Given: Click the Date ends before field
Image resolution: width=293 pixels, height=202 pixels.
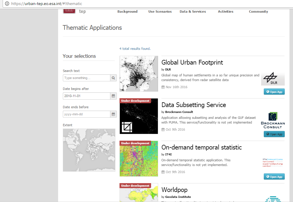Looking at the screenshot, I should pyautogui.click(x=86, y=114).
